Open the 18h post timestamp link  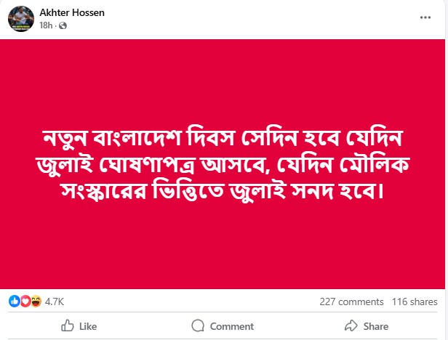pyautogui.click(x=45, y=25)
